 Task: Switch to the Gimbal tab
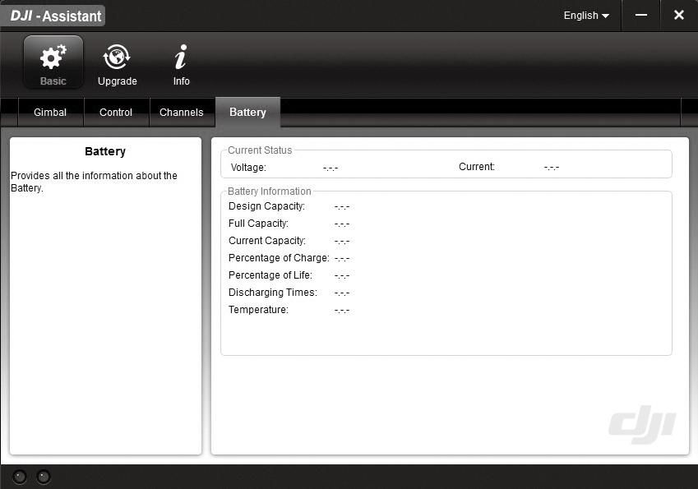pos(50,112)
